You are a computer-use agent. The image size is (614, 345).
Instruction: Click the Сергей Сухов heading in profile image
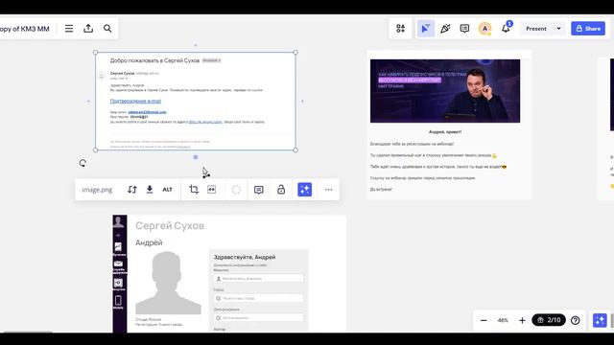click(170, 226)
